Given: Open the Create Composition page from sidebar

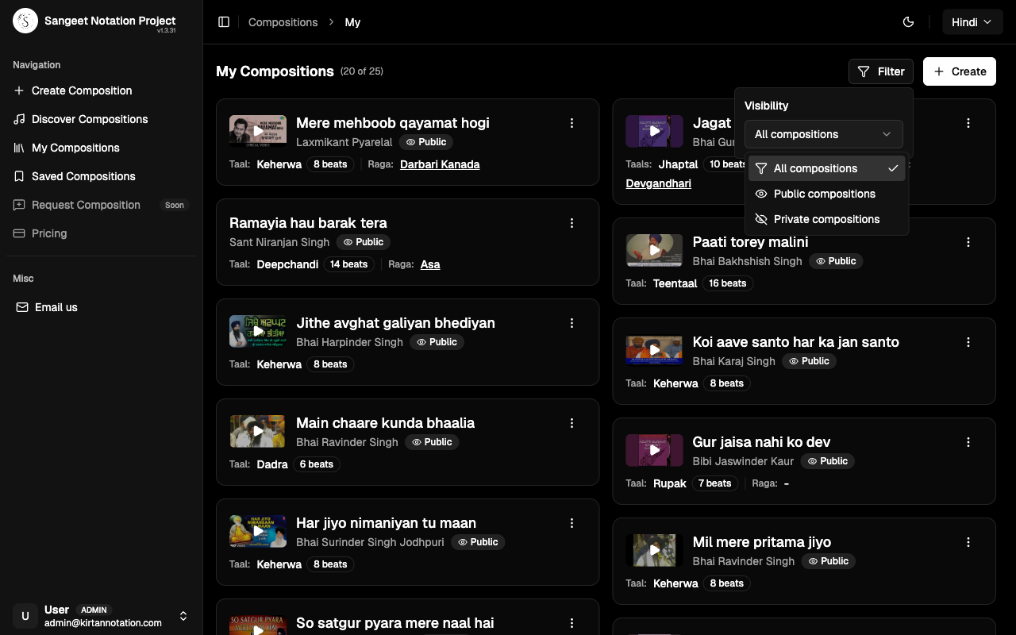Looking at the screenshot, I should point(81,90).
